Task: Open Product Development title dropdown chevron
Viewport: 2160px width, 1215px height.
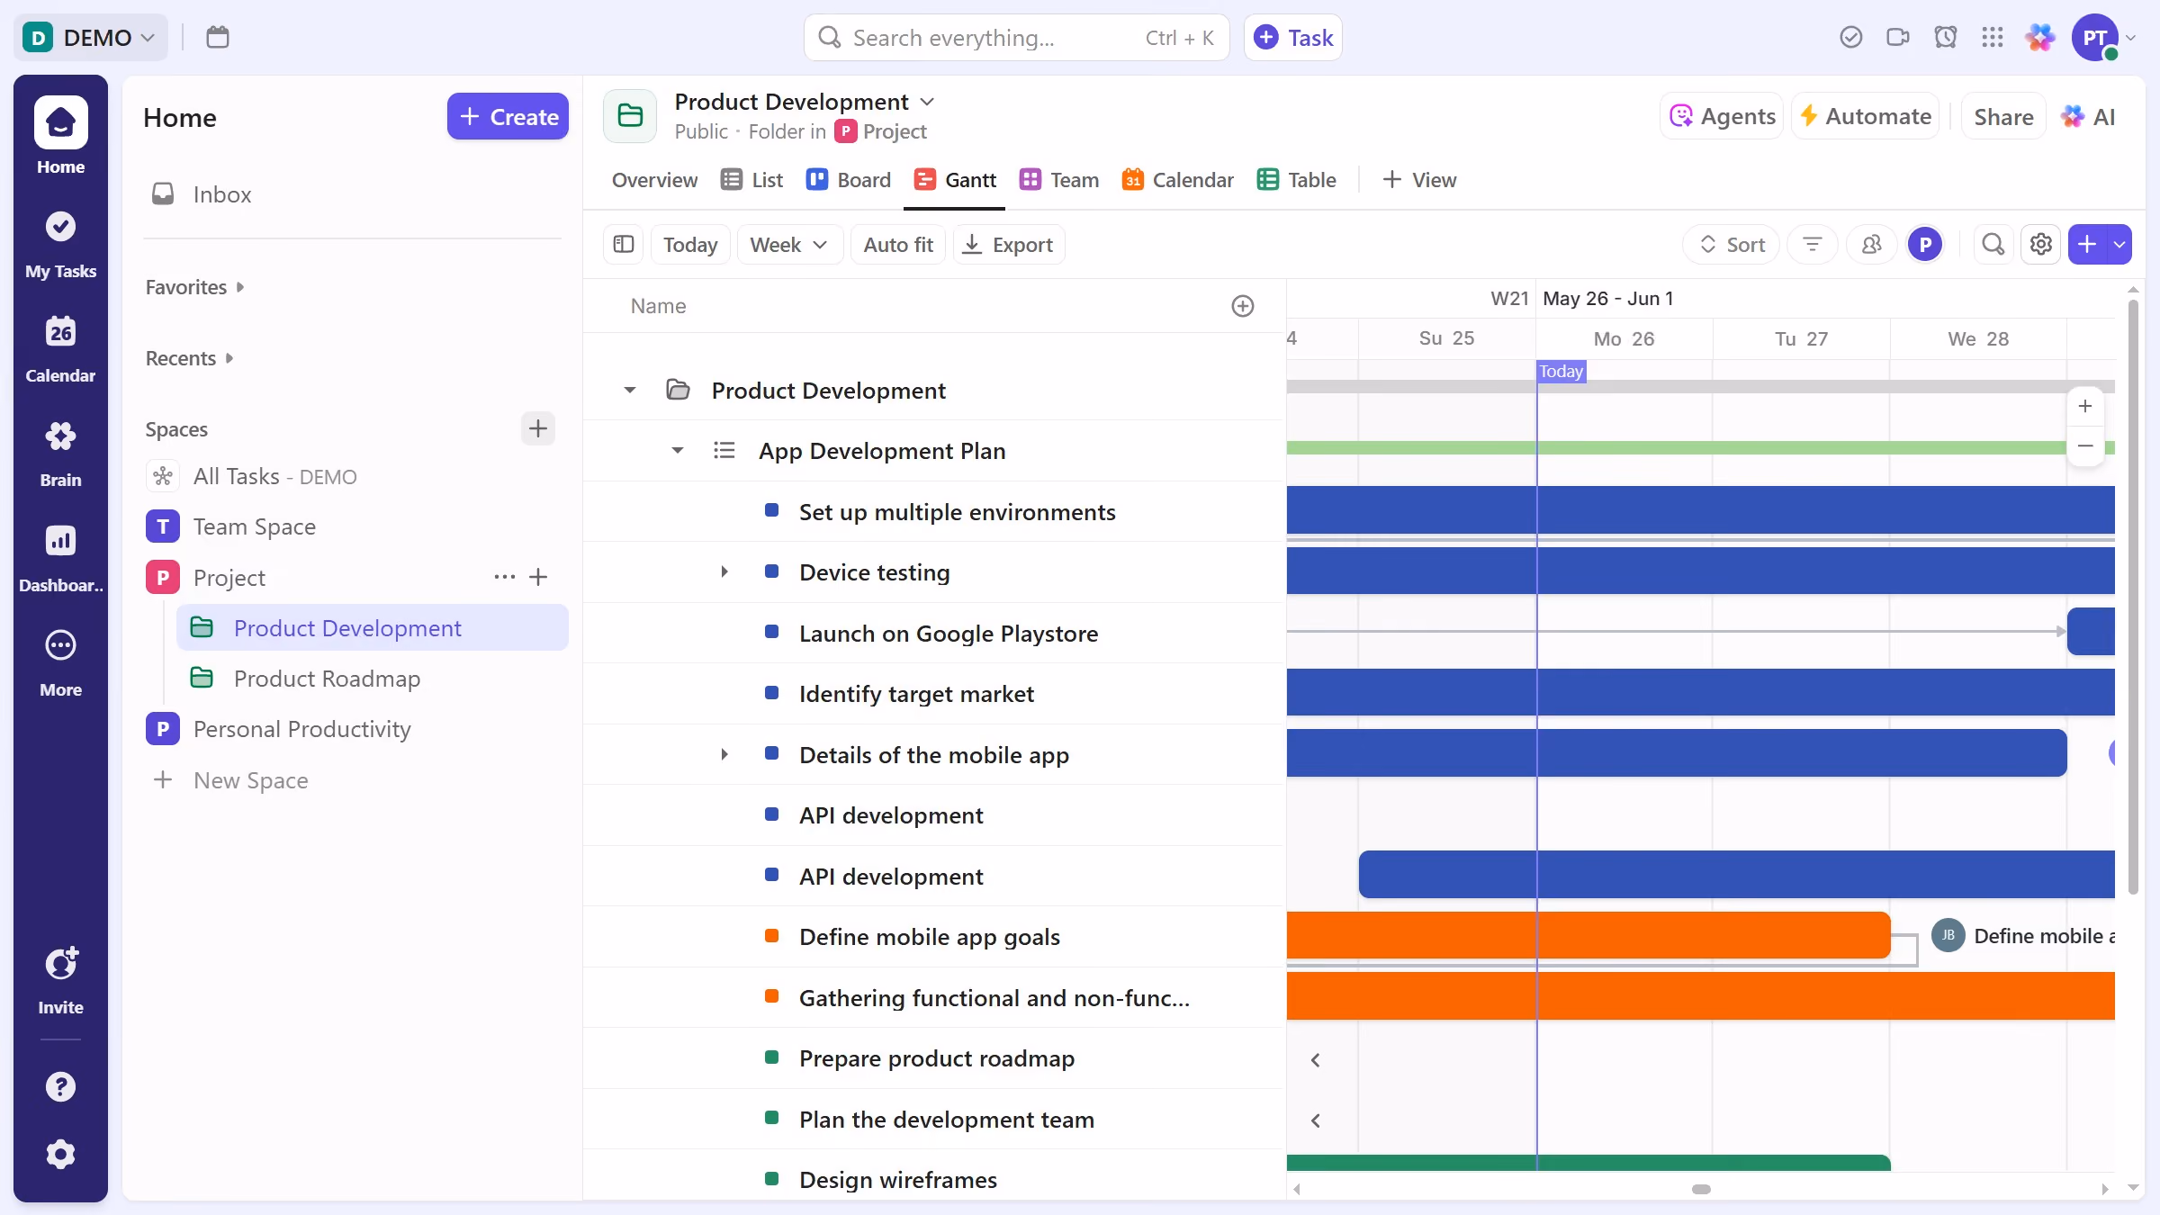Action: (x=928, y=102)
